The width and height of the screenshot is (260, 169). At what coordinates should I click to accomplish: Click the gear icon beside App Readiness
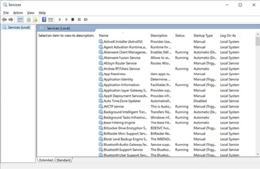pos(101,74)
